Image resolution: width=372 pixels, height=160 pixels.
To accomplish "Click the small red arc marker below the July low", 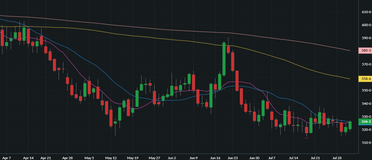I will click(307, 138).
